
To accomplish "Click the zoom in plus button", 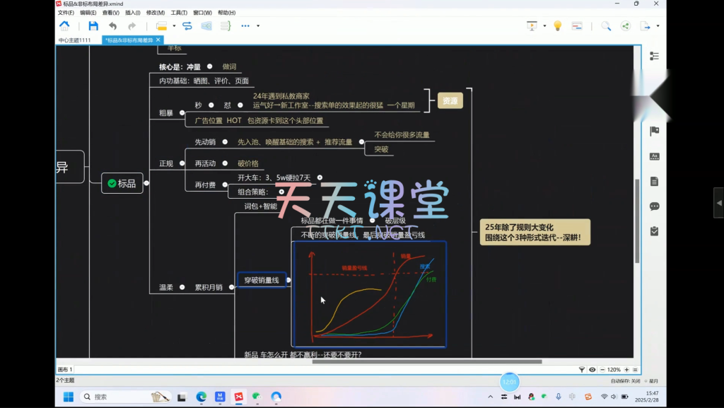I will (627, 369).
